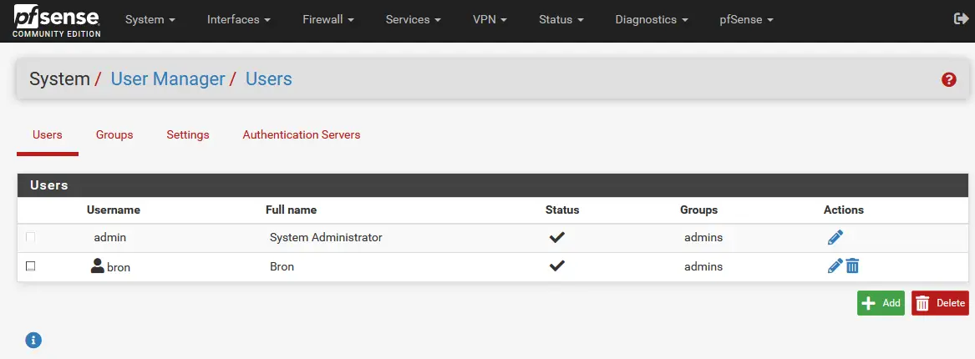Image resolution: width=975 pixels, height=359 pixels.
Task: Open the Firewall dropdown menu
Action: click(328, 19)
